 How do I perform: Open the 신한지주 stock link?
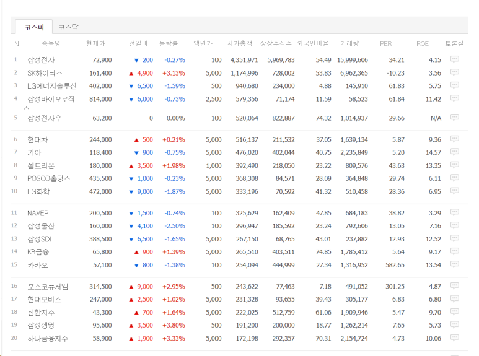tap(41, 312)
